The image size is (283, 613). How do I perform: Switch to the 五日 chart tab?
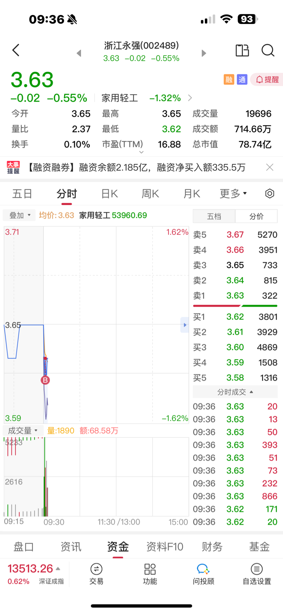(x=22, y=194)
